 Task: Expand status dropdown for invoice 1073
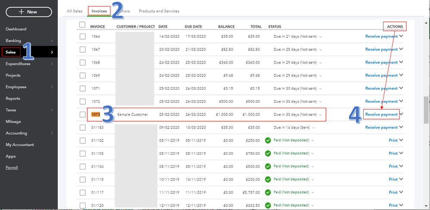(320, 115)
